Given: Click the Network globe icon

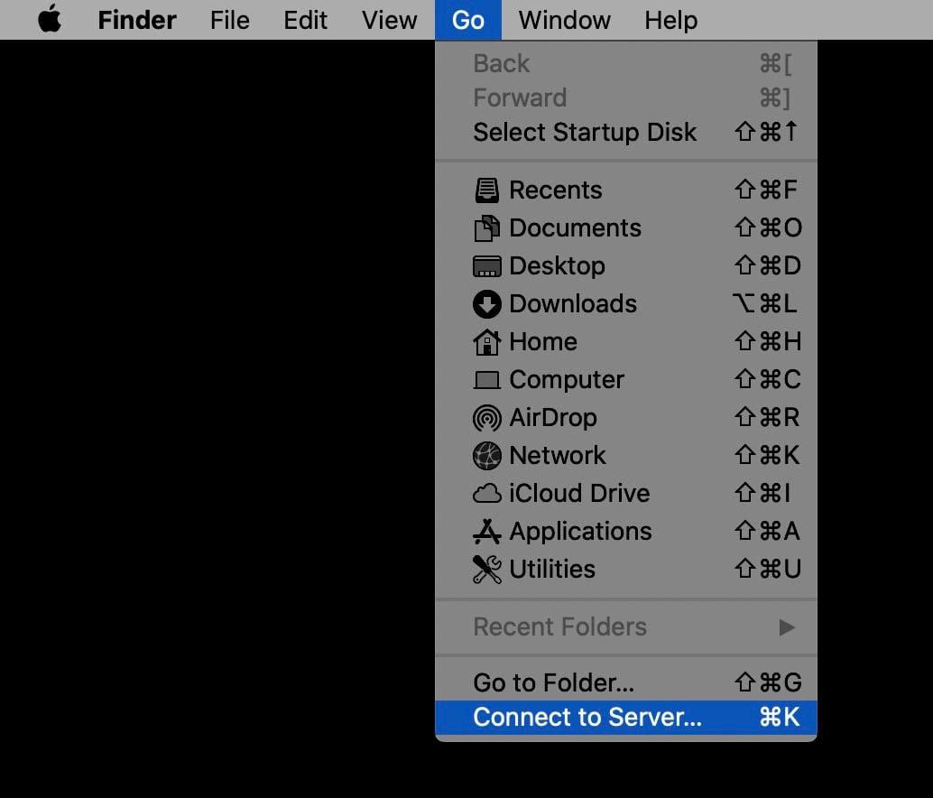Looking at the screenshot, I should 487,455.
